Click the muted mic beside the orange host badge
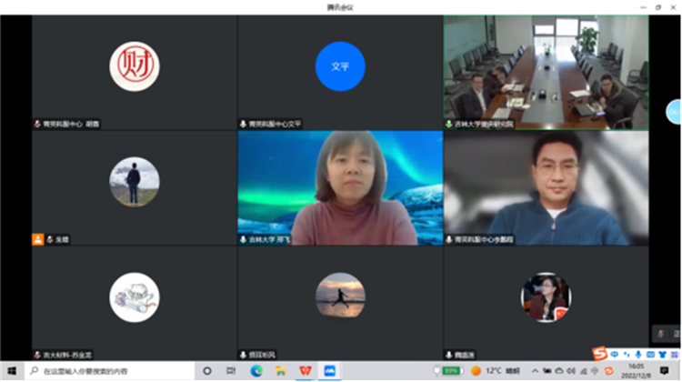Image resolution: width=682 pixels, height=382 pixels. (x=50, y=239)
